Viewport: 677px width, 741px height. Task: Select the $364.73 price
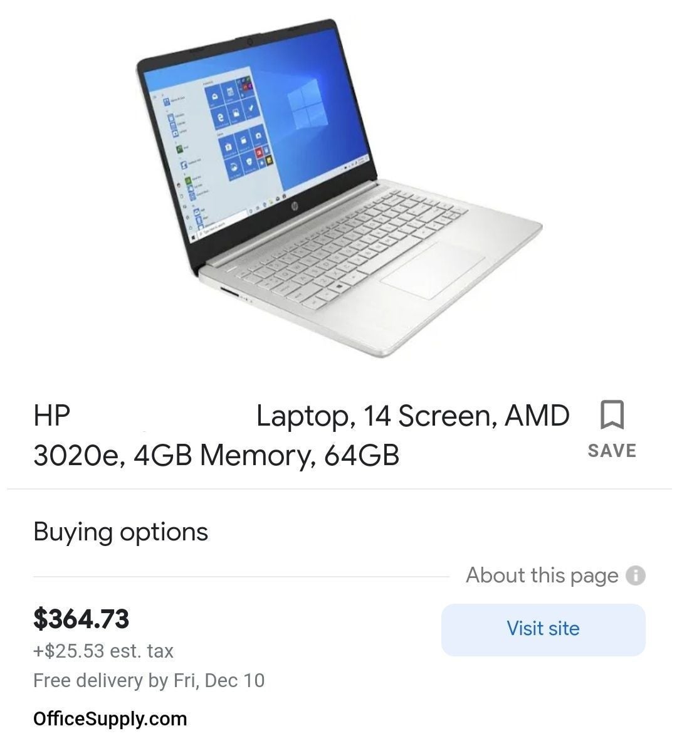click(81, 619)
